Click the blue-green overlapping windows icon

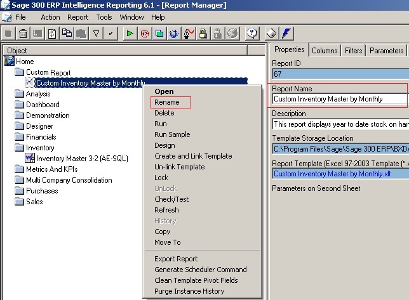[159, 34]
